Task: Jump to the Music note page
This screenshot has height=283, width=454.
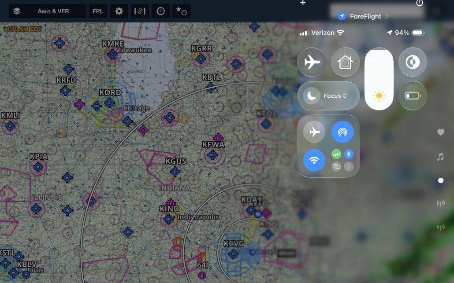Action: tap(440, 157)
